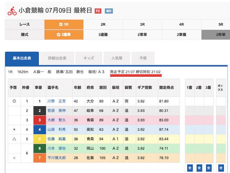Click the 全 button under 1着 column
Screen dimensions: 230x173
[x=189, y=168]
